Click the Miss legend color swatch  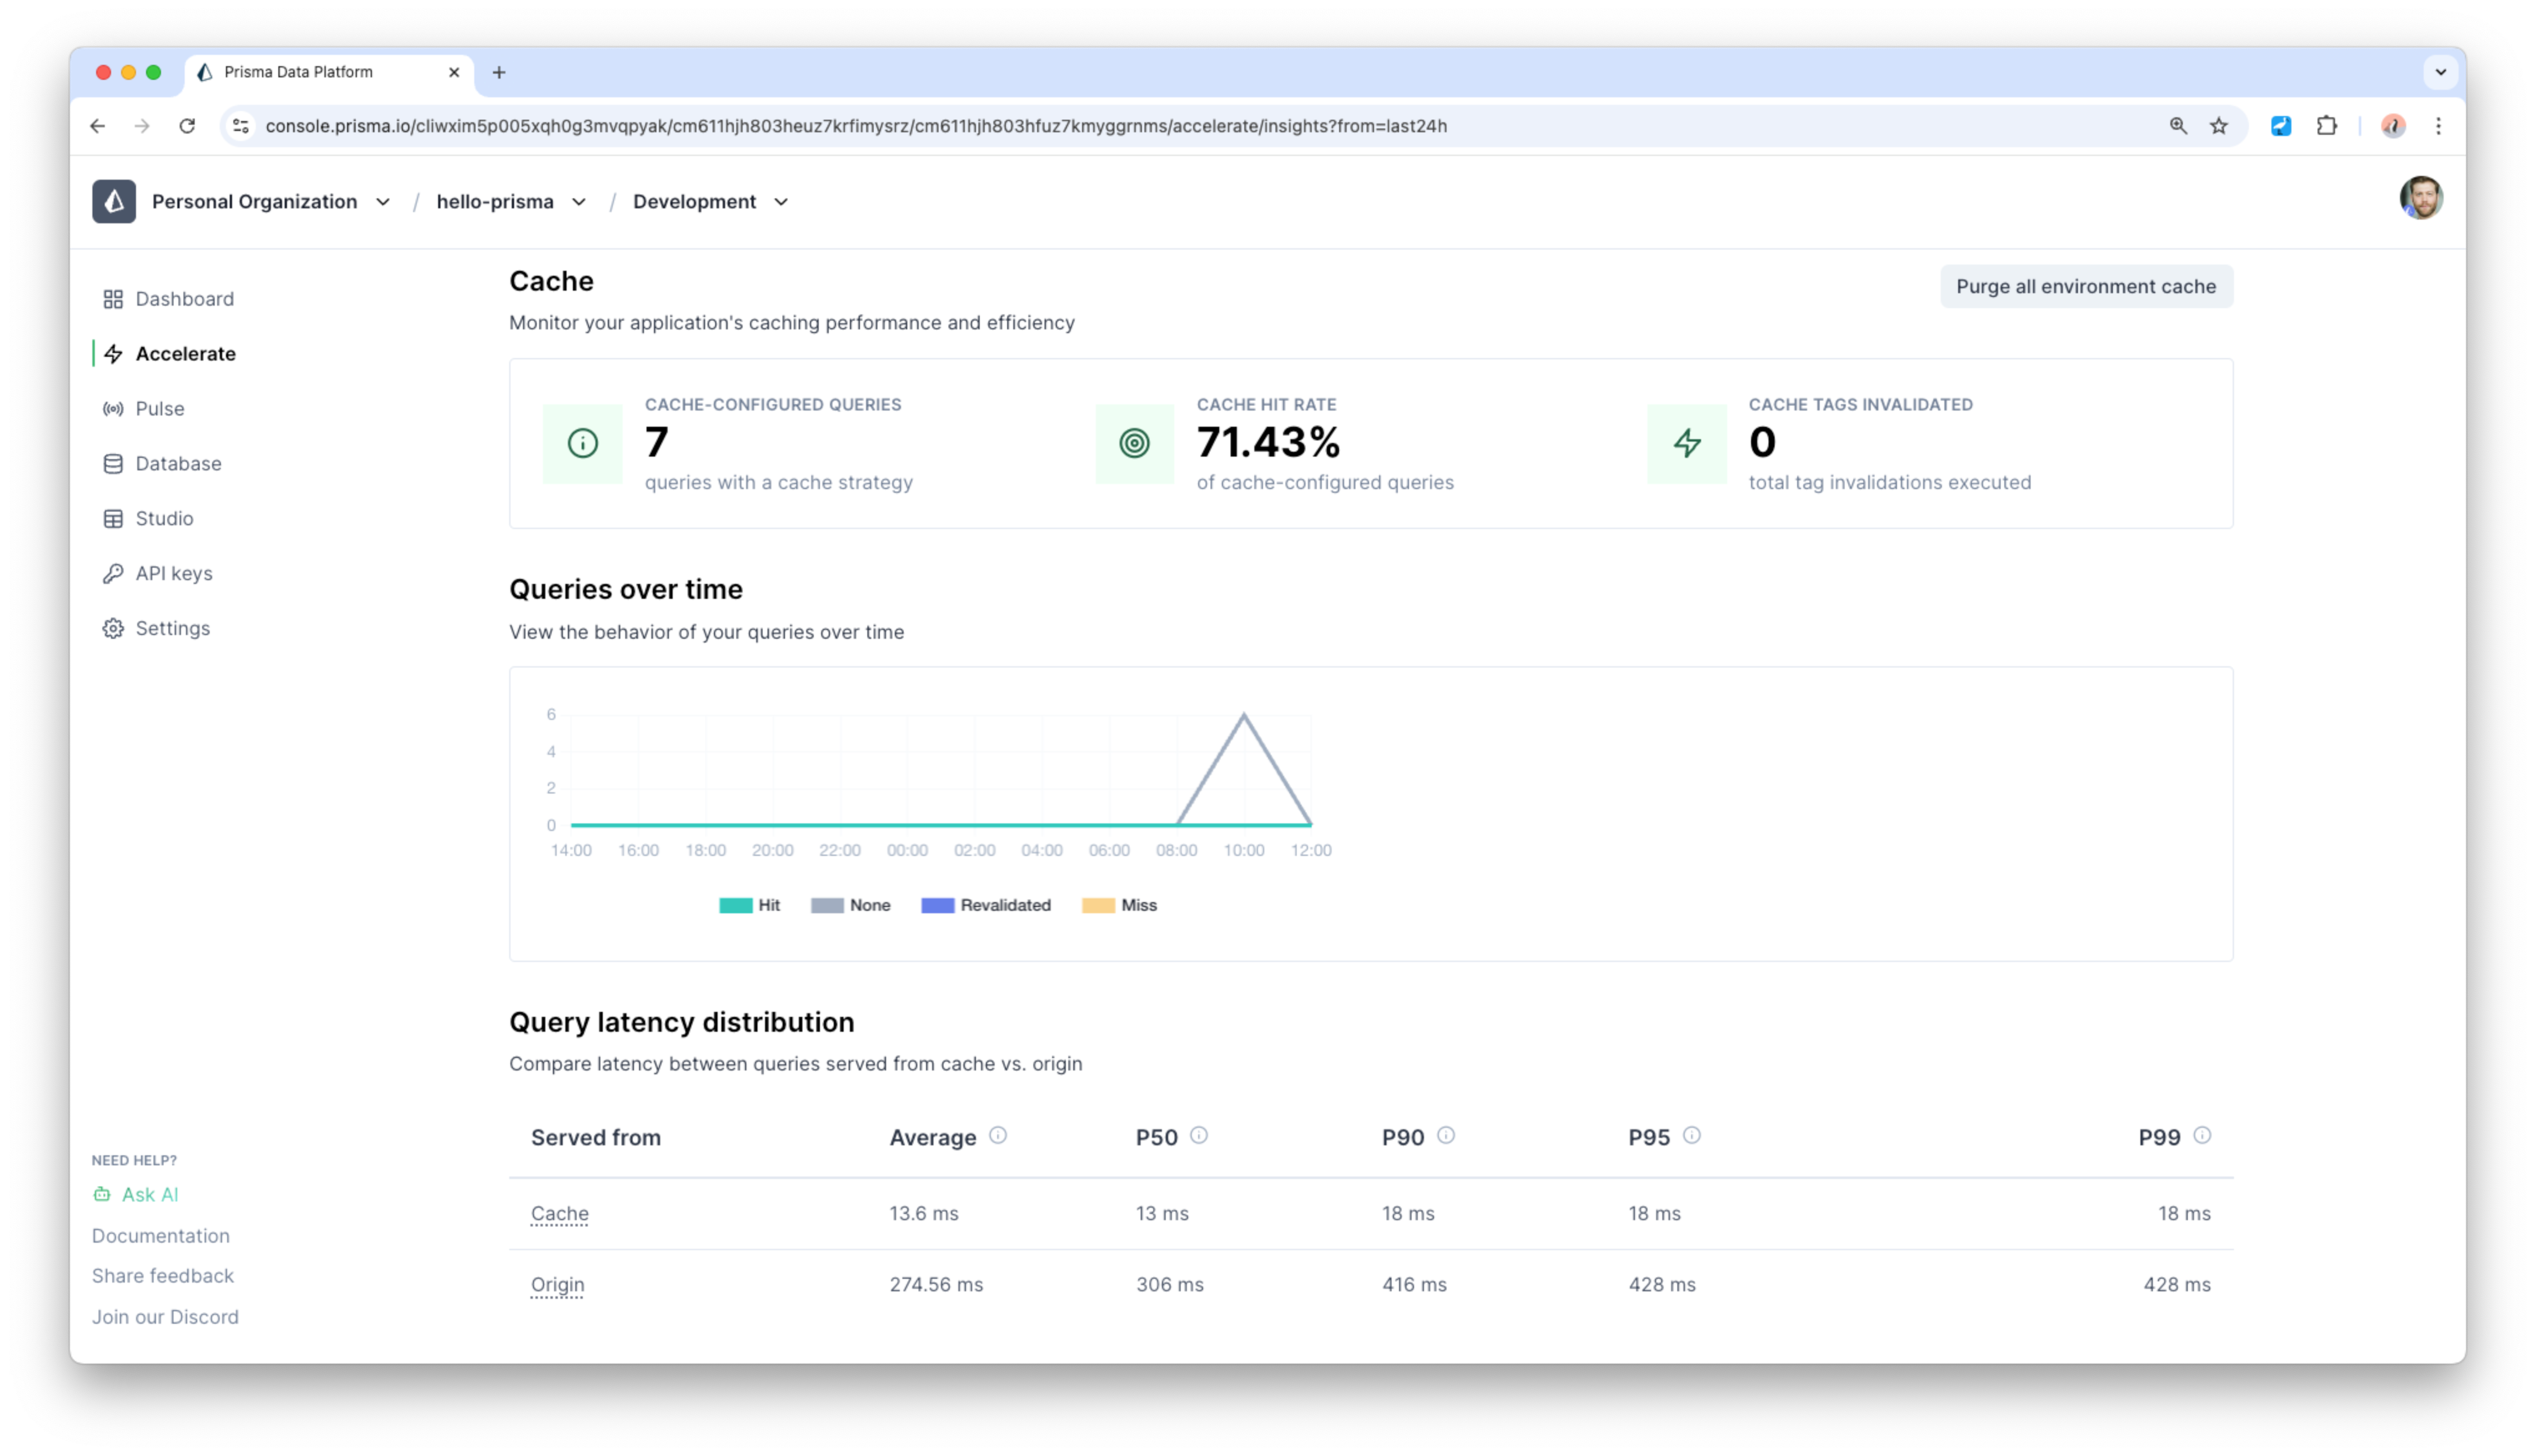point(1097,905)
